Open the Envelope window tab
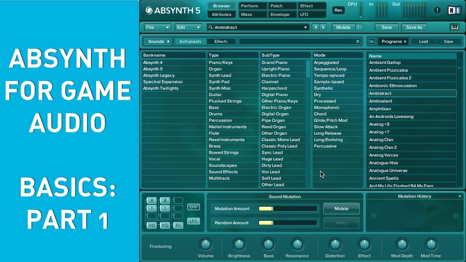 pyautogui.click(x=282, y=15)
